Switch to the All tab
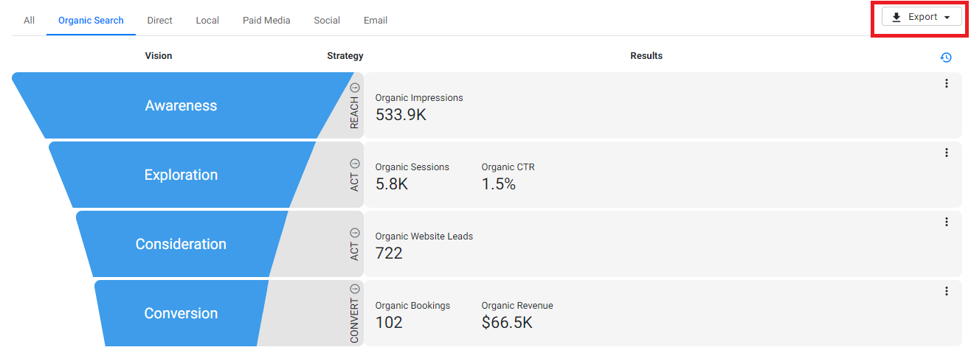Screen dimensions: 971x364 click(x=29, y=20)
